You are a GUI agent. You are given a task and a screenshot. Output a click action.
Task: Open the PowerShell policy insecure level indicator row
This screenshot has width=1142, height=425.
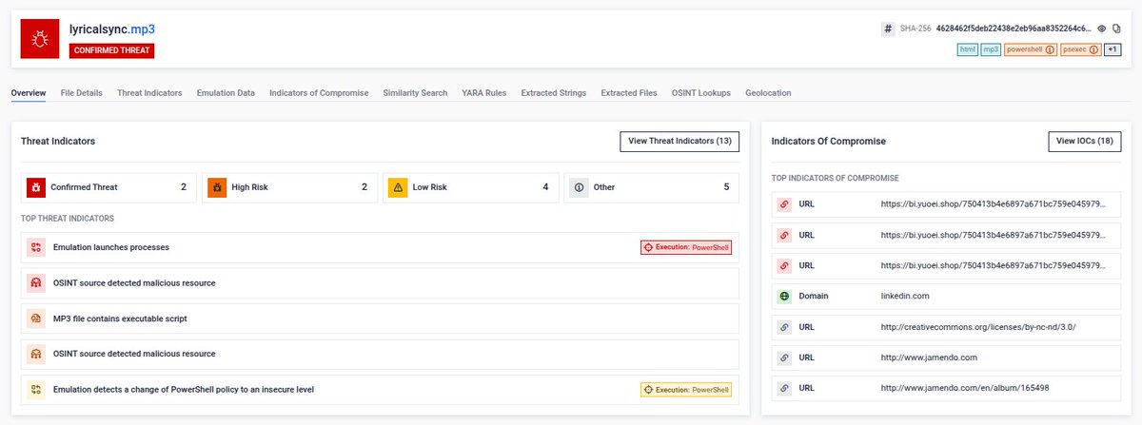pyautogui.click(x=380, y=390)
